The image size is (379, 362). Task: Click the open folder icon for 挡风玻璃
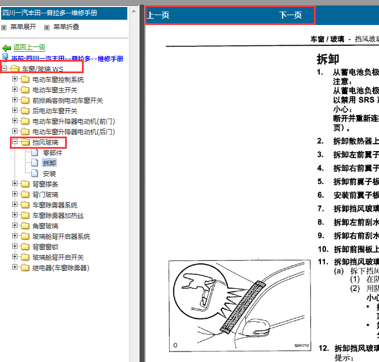coord(25,142)
